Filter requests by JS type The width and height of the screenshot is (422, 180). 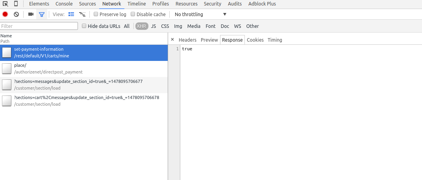pos(154,26)
